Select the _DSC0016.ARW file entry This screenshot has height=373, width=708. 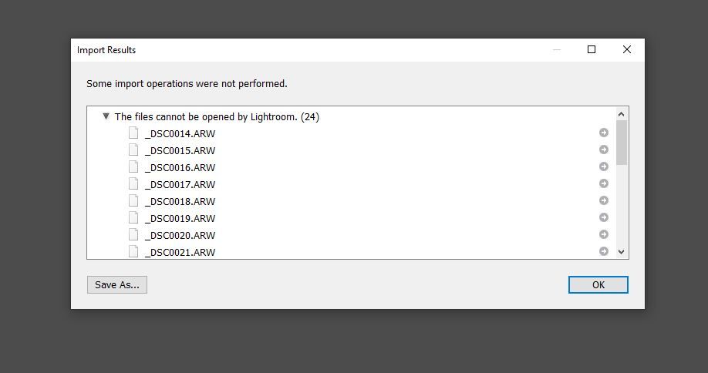click(x=180, y=167)
